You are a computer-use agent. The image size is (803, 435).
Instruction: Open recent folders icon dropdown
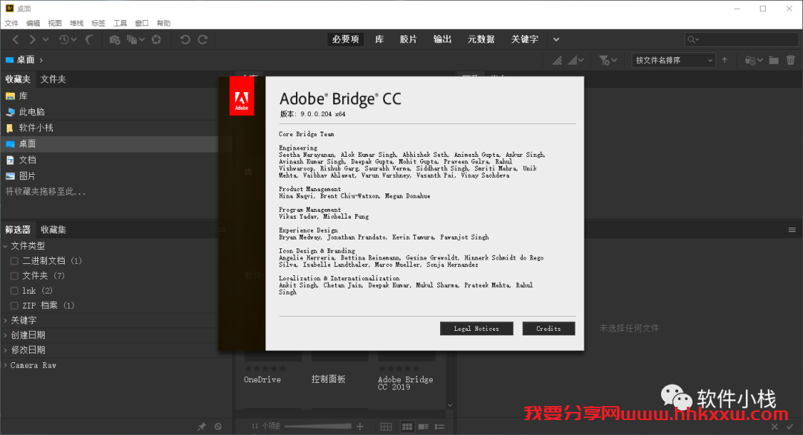pos(754,60)
